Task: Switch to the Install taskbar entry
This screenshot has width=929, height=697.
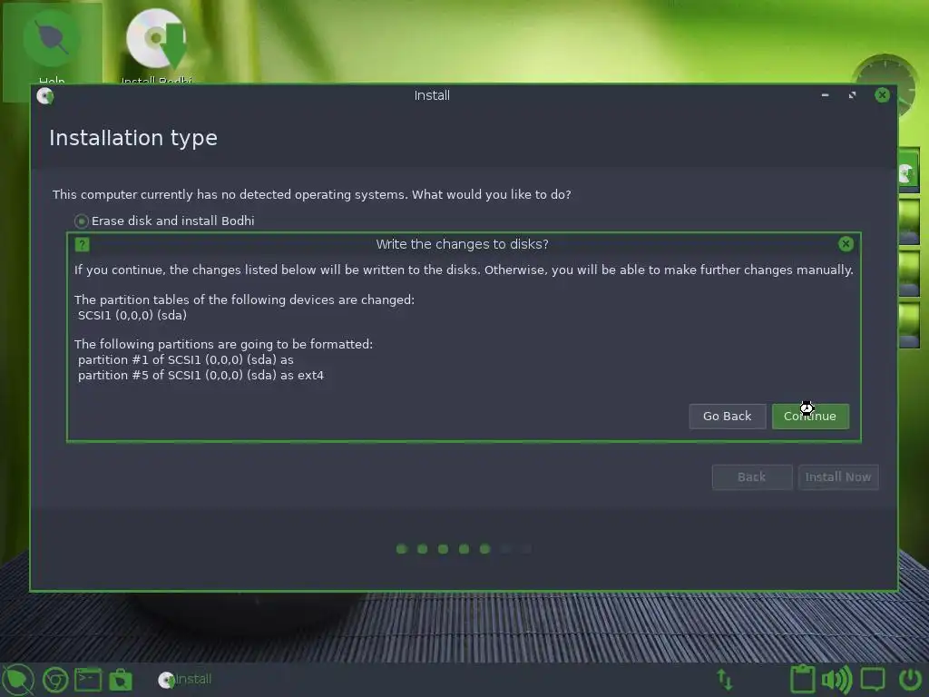Action: [x=185, y=679]
